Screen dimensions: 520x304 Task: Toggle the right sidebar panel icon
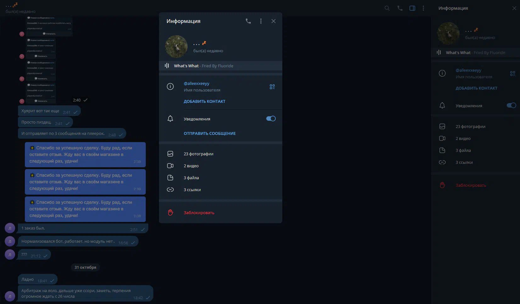(x=412, y=8)
